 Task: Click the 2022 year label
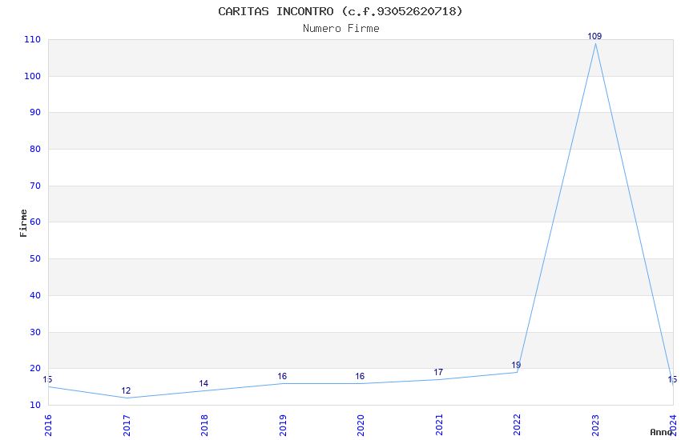pyautogui.click(x=517, y=426)
